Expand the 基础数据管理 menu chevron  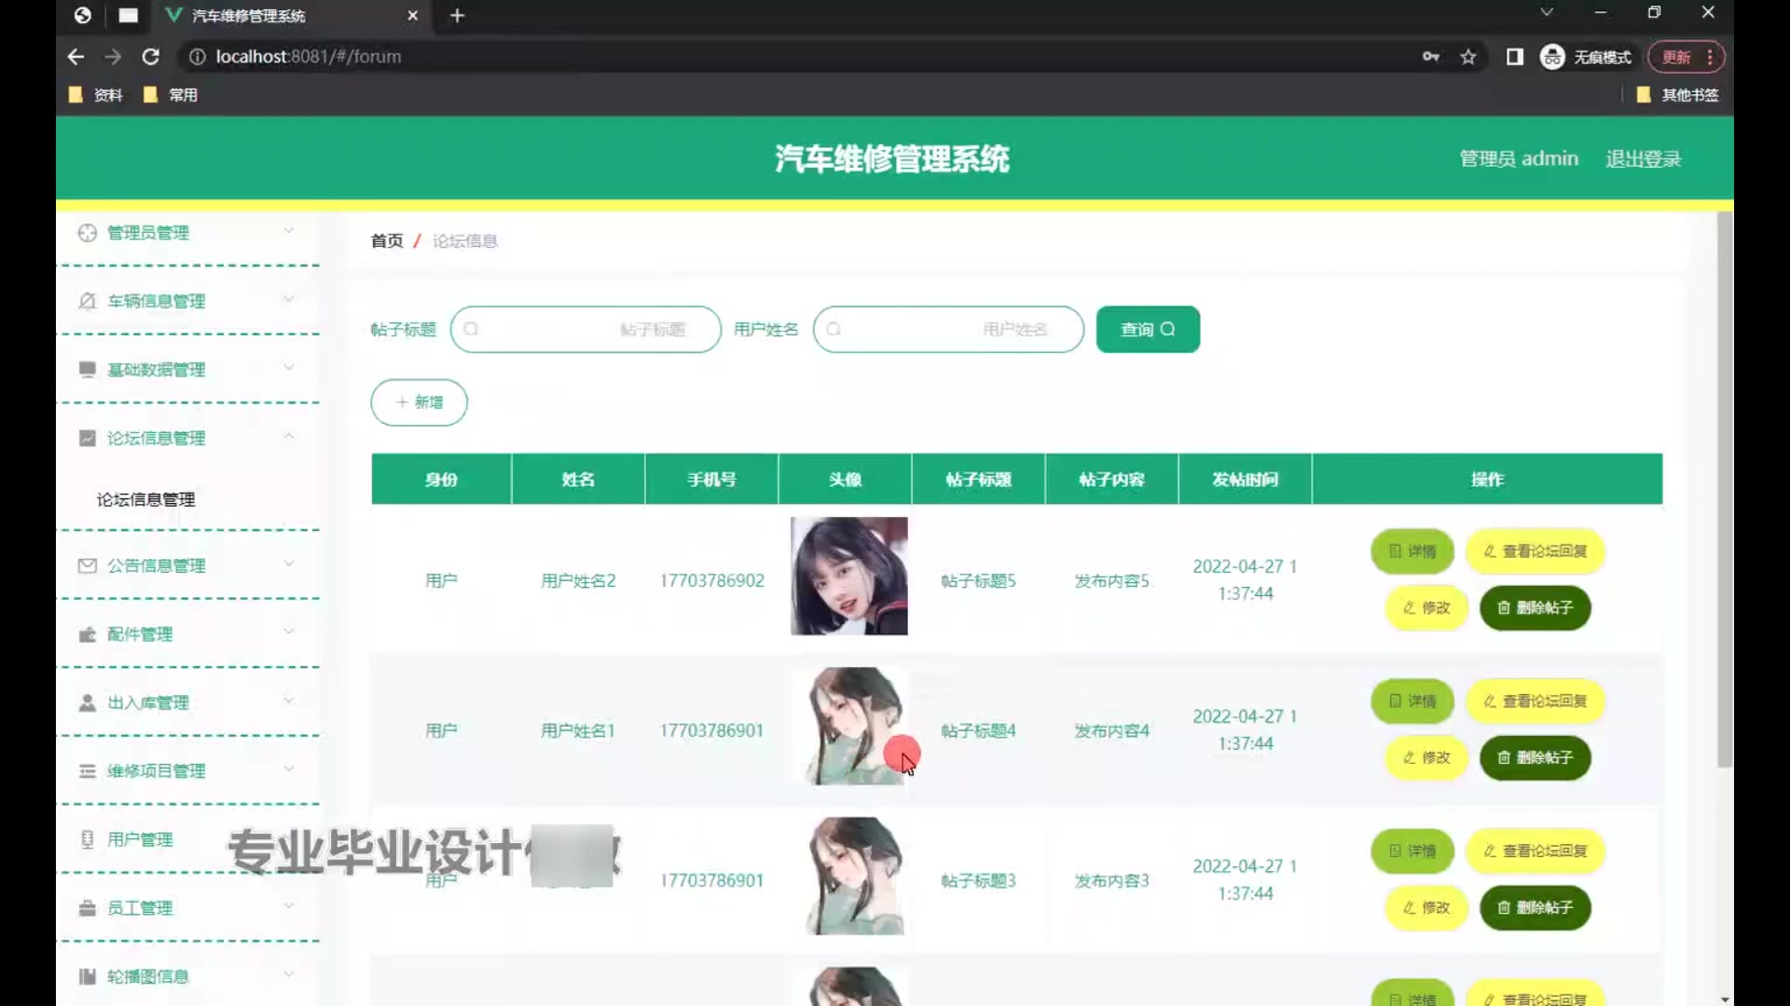click(x=289, y=368)
